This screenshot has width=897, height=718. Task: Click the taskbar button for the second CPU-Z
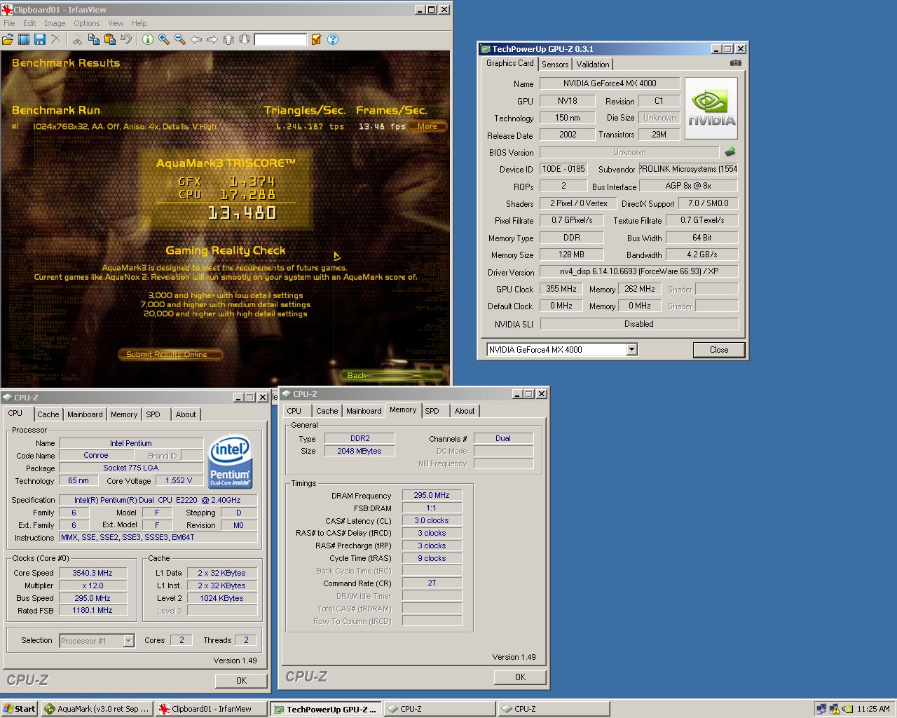tap(553, 709)
